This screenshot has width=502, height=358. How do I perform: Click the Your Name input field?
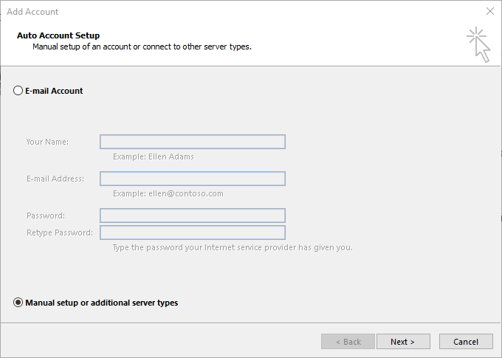coord(193,142)
